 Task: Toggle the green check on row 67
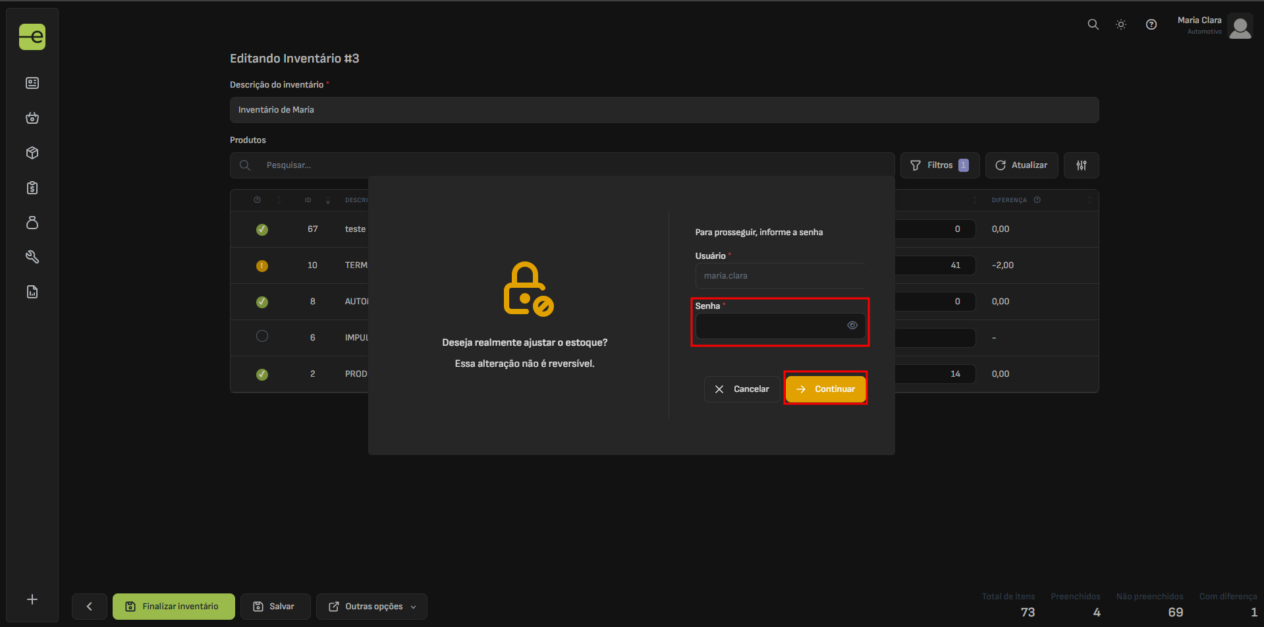[x=262, y=229]
